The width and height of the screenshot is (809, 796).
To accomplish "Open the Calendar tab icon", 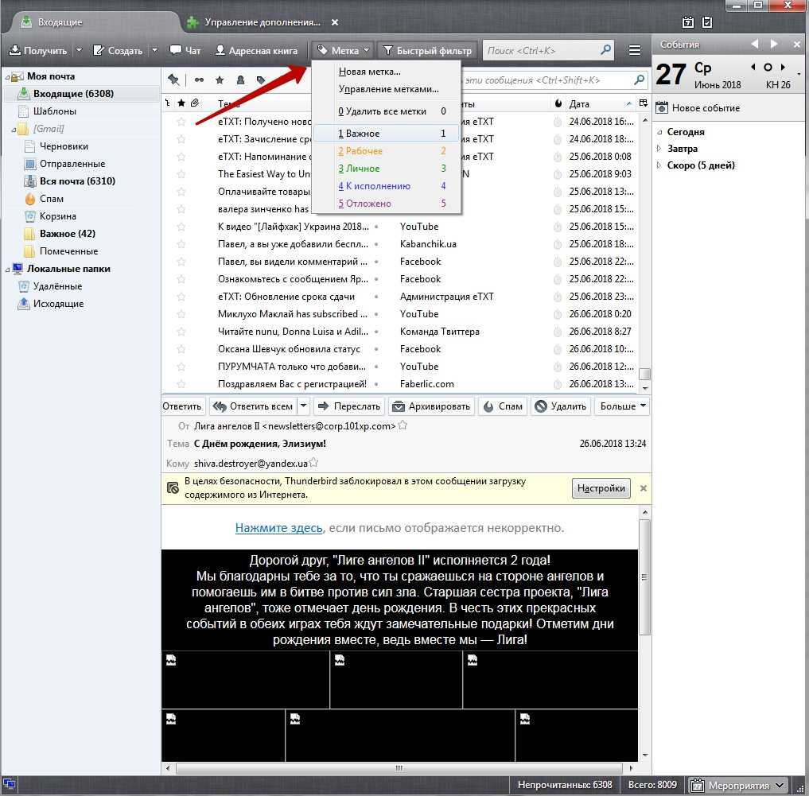I will pyautogui.click(x=688, y=22).
